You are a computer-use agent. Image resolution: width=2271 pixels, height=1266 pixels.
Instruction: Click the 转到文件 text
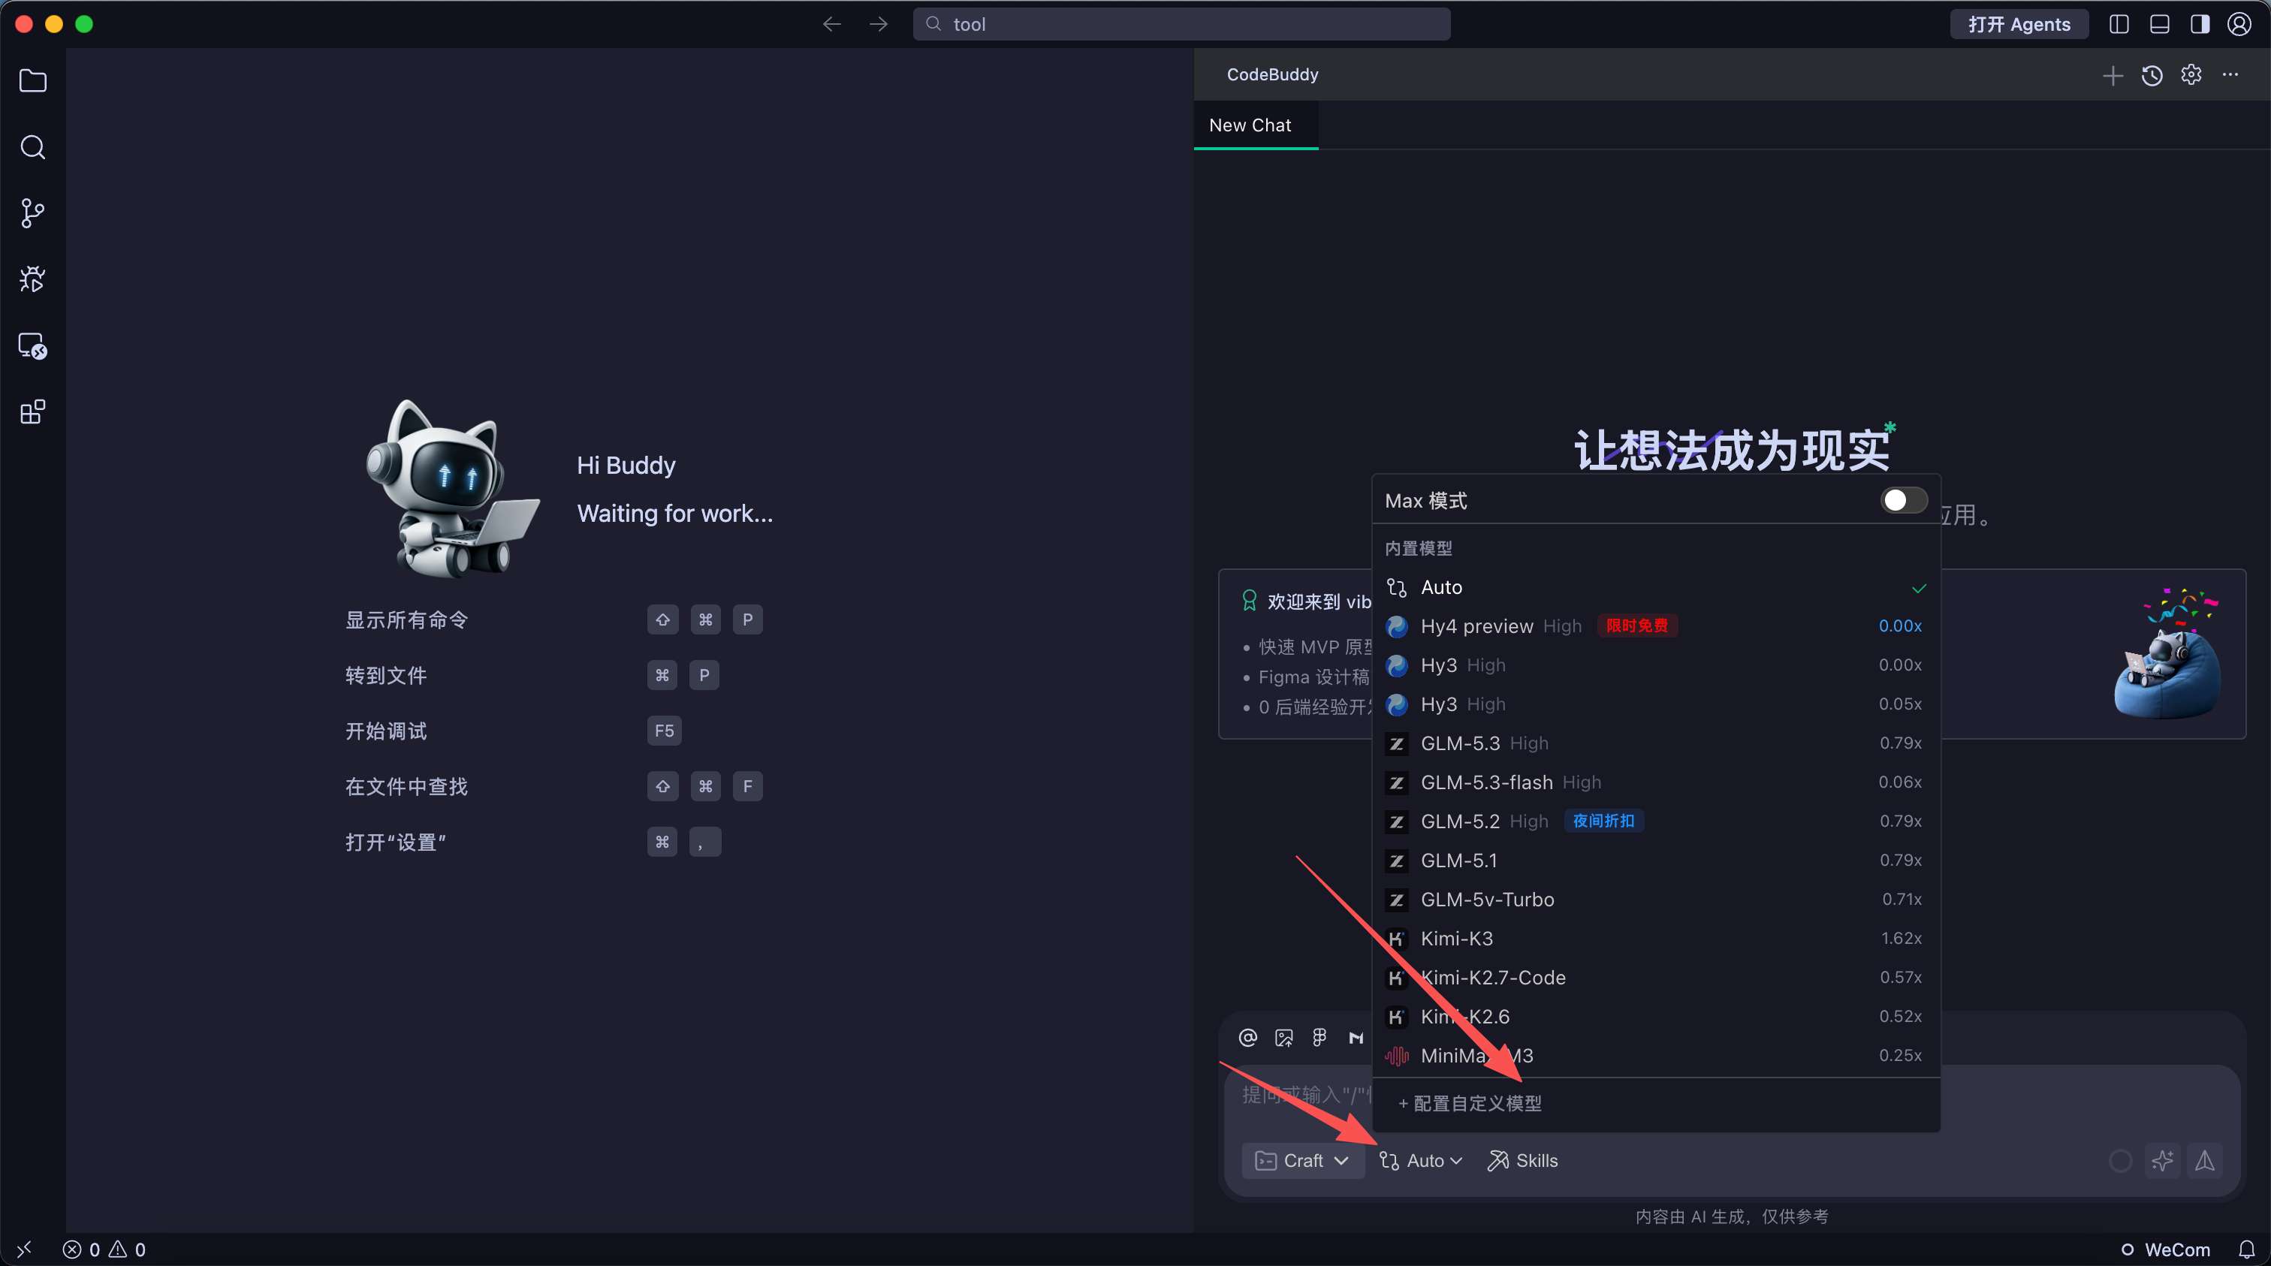386,675
